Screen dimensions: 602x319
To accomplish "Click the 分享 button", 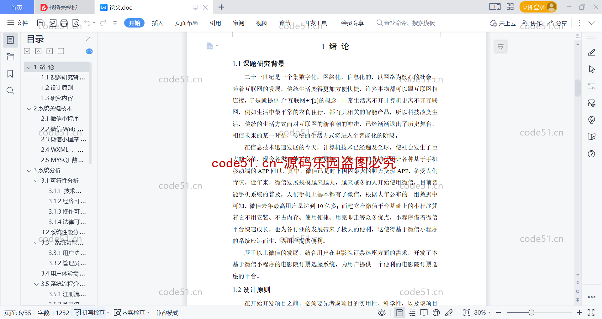I will (557, 23).
